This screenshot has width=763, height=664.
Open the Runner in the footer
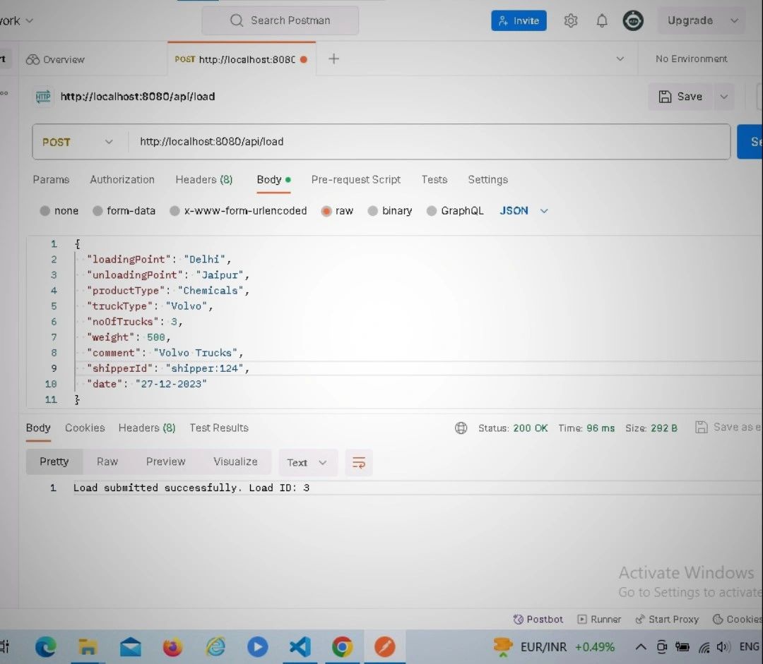coord(599,619)
